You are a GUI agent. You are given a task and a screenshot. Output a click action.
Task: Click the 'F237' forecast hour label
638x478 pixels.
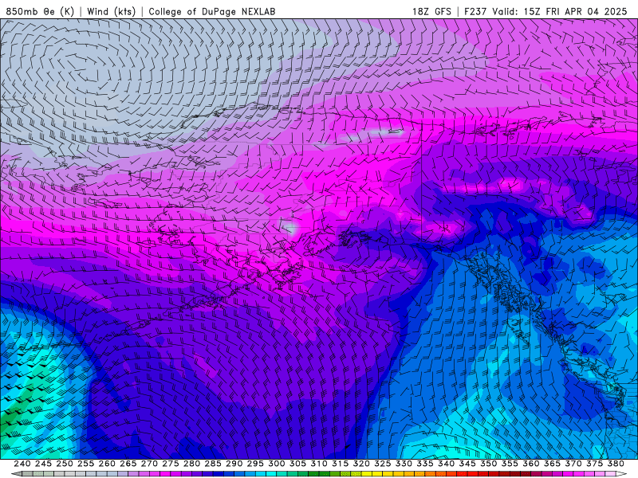tap(476, 11)
